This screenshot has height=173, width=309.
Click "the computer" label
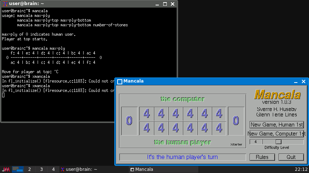[182, 99]
